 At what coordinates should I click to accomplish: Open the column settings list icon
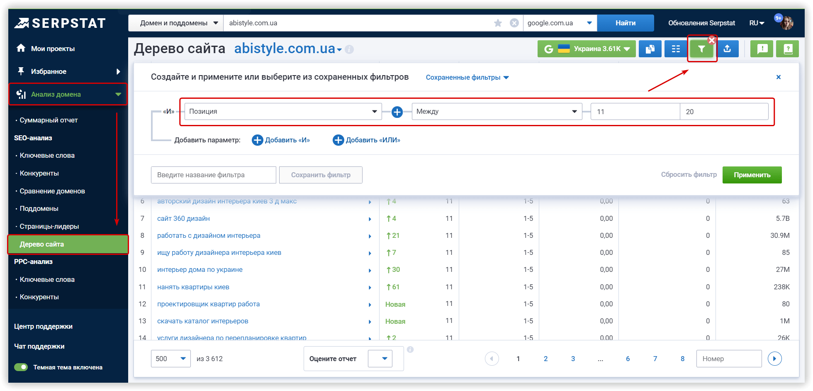pos(676,49)
